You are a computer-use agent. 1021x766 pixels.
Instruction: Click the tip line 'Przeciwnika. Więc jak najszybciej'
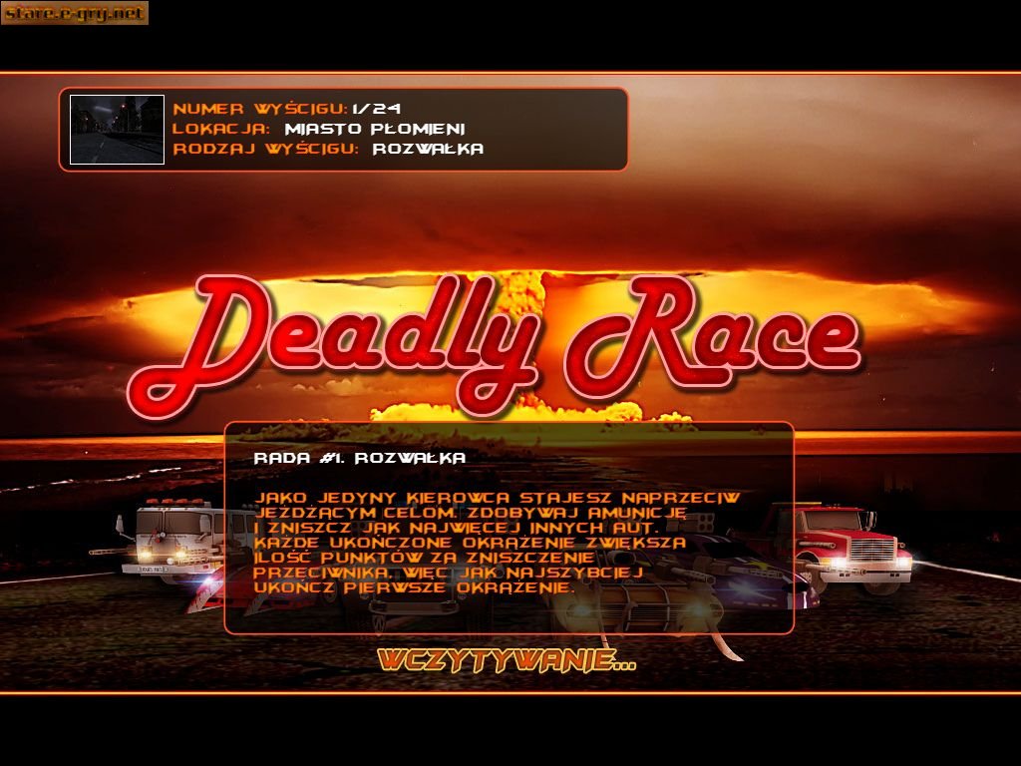coord(448,573)
